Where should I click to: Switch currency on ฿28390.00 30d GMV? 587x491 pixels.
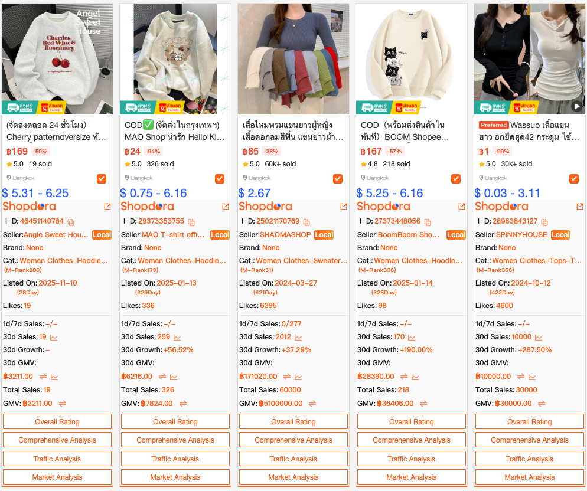coord(404,377)
